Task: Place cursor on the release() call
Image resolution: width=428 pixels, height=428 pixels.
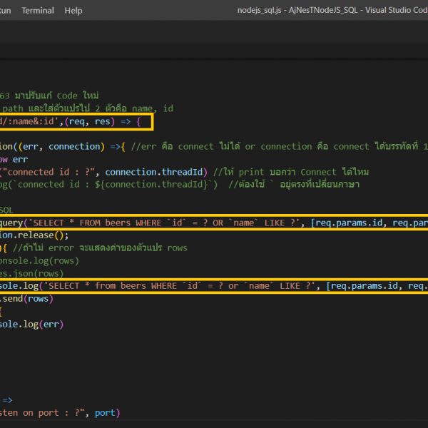Action: coord(36,235)
